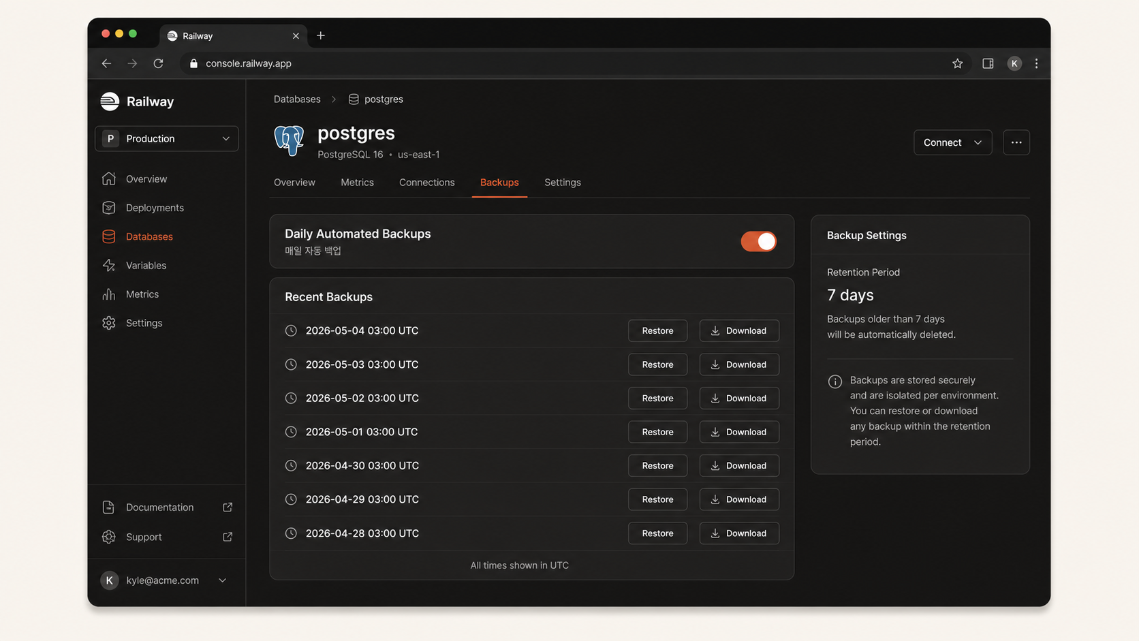Open the postgres Settings tab

pyautogui.click(x=563, y=183)
